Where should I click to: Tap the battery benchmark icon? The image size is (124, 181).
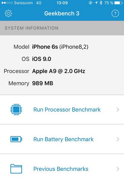point(16,139)
